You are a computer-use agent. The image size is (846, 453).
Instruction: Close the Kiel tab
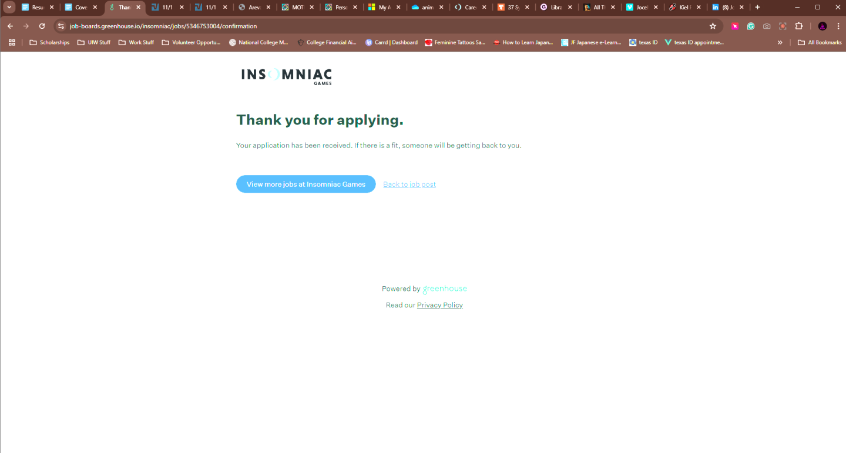click(699, 7)
